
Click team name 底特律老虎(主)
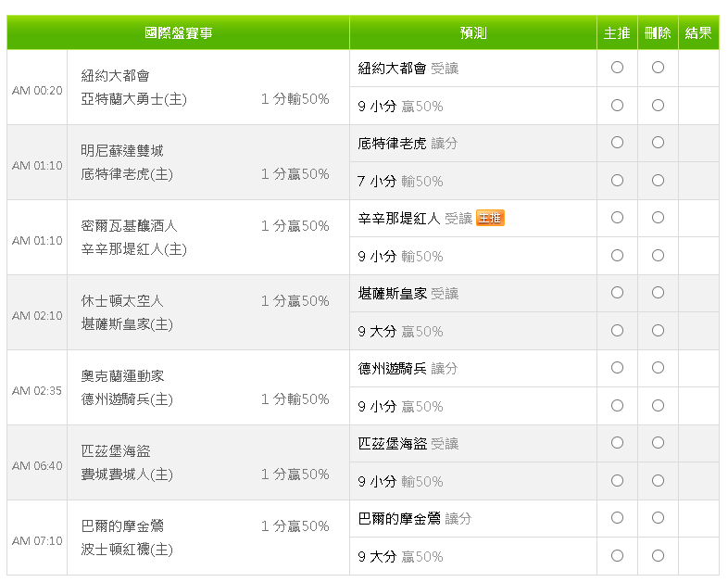point(127,174)
